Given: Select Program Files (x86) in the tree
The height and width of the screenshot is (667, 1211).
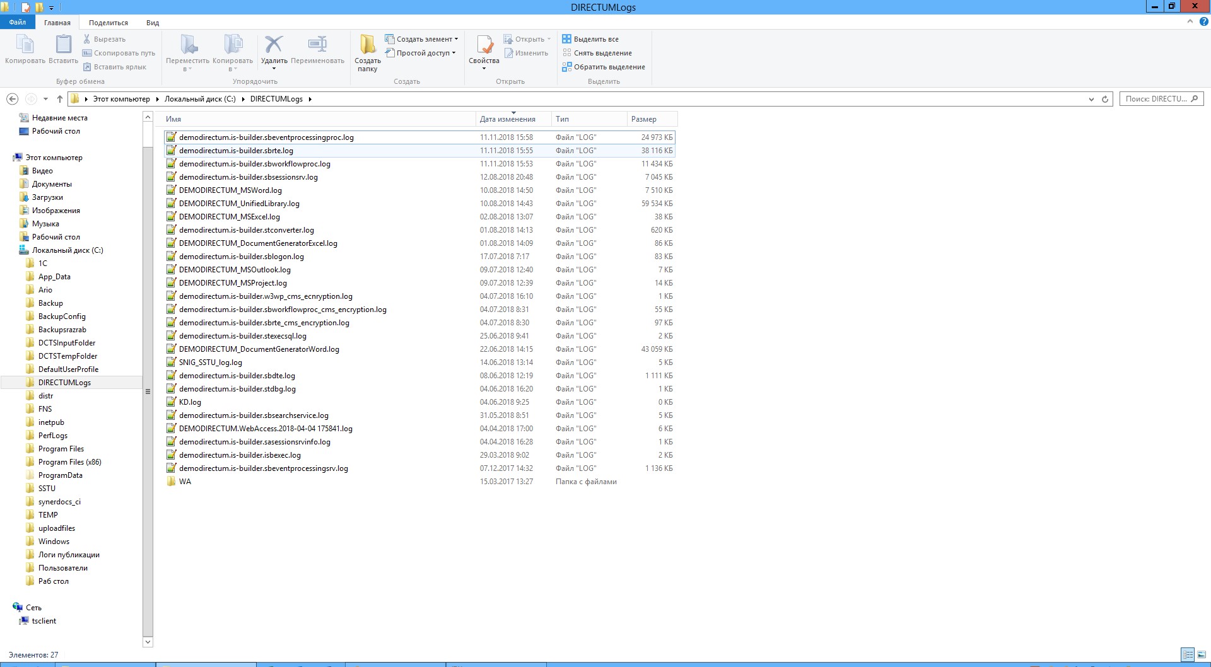Looking at the screenshot, I should [x=69, y=462].
